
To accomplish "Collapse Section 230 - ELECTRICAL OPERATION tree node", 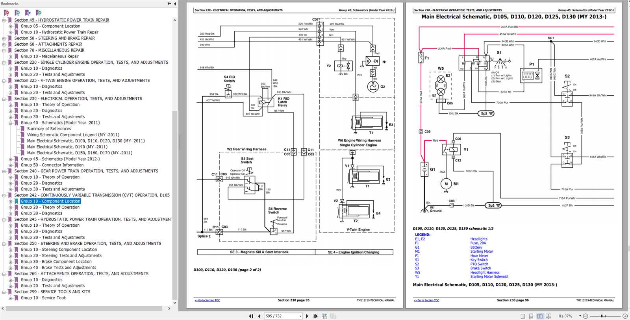I will 4,98.
